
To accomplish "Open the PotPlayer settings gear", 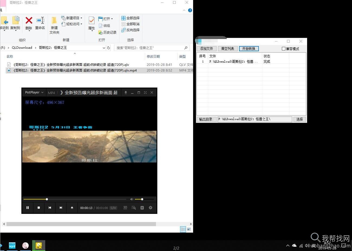I will click(x=151, y=208).
